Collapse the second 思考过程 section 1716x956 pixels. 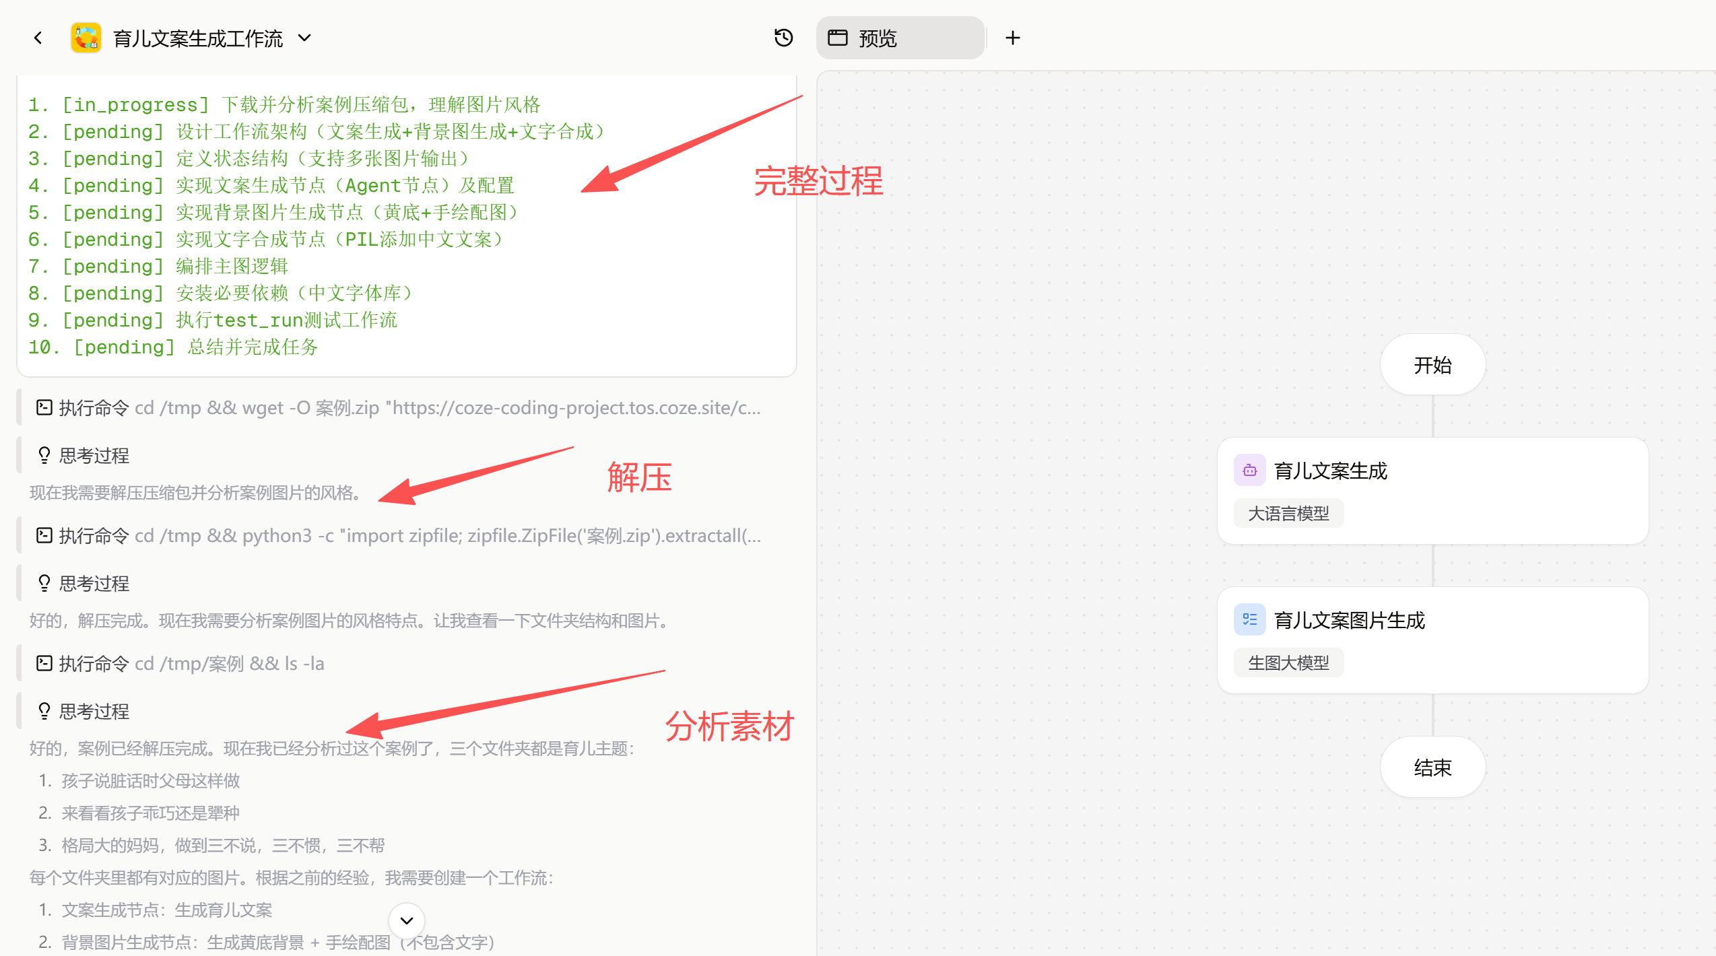[94, 584]
